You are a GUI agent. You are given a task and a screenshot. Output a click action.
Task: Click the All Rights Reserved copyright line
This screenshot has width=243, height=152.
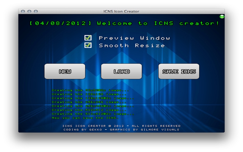point(121,126)
